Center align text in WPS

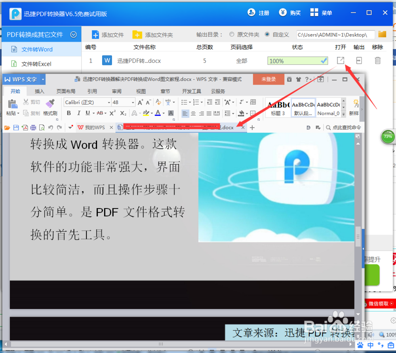click(x=193, y=113)
